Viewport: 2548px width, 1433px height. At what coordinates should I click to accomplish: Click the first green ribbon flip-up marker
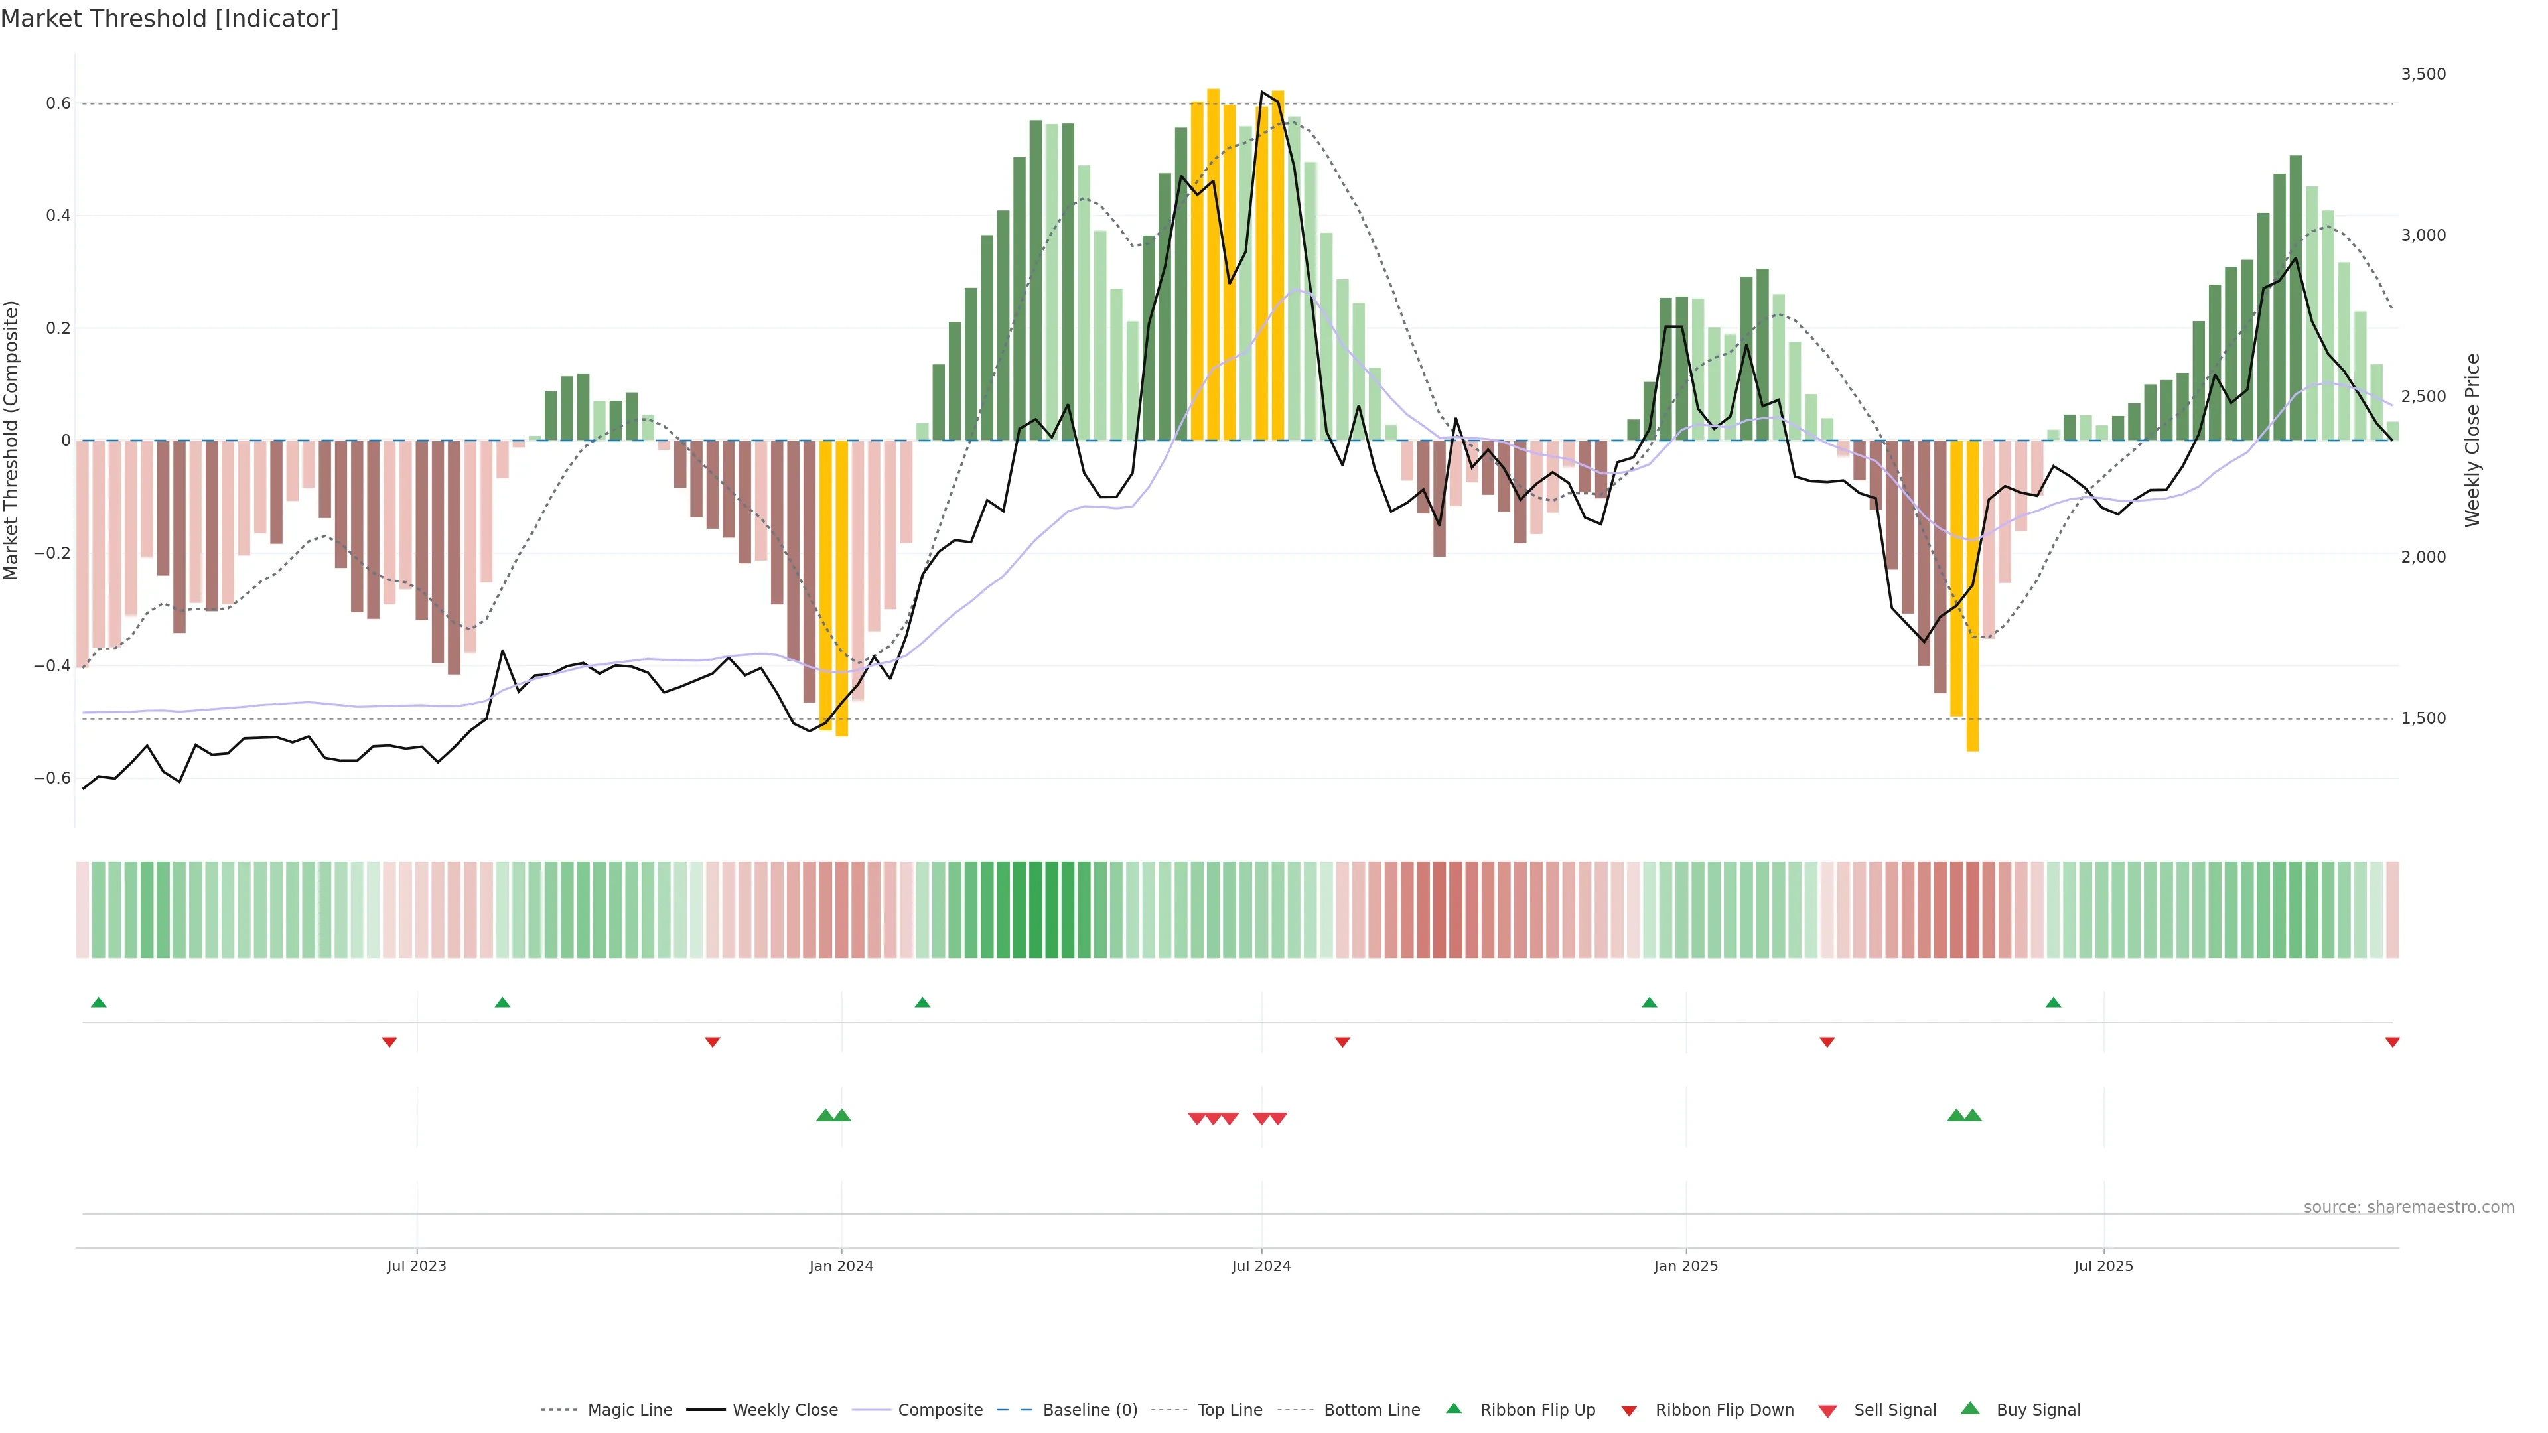pyautogui.click(x=98, y=1003)
